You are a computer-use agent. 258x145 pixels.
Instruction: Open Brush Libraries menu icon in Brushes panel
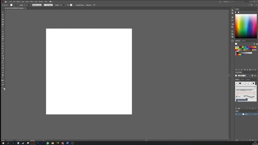coord(236,108)
